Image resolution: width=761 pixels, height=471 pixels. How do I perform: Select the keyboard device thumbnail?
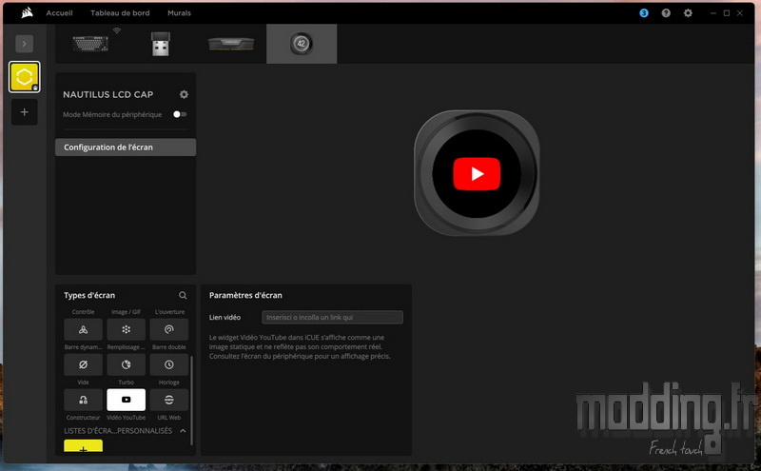point(90,44)
